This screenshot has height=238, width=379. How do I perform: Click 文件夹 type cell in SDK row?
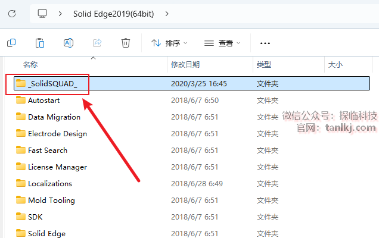[268, 217]
